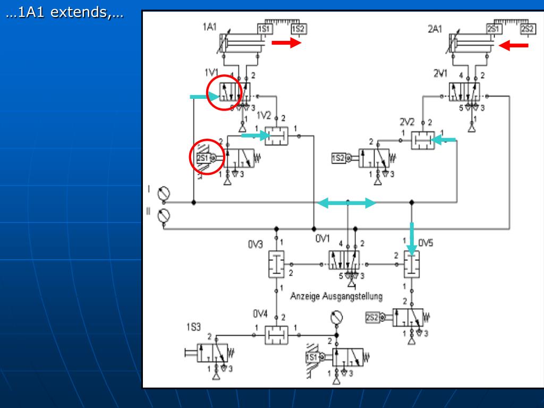Select the 2V1 directional valve symbol
Viewport: 544px width, 408px height.
tap(464, 92)
